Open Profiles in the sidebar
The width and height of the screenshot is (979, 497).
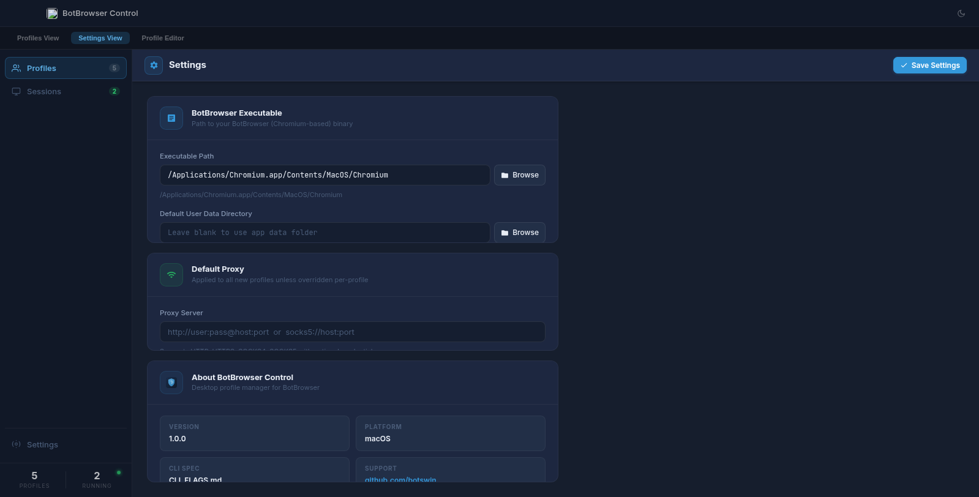coord(66,68)
